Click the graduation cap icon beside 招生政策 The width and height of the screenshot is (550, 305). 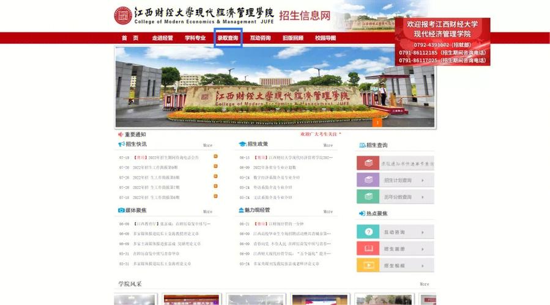[242, 144]
